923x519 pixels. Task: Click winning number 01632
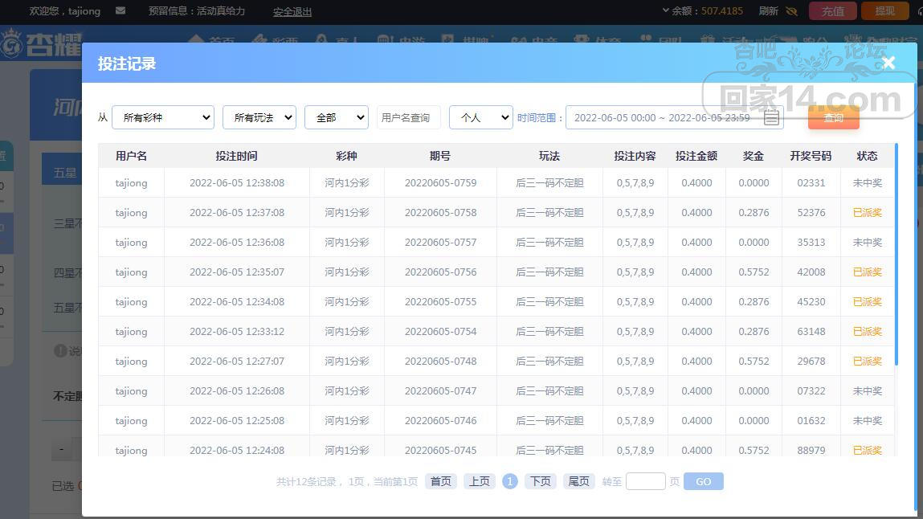(x=811, y=421)
